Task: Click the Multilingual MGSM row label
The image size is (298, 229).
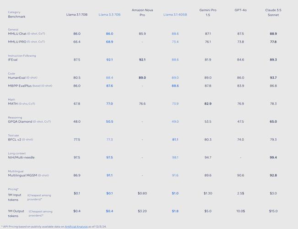Action: point(28,175)
